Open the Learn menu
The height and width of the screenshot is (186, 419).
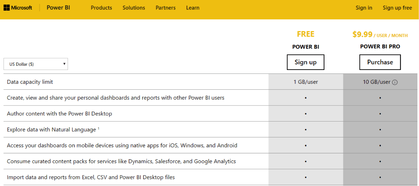tap(193, 8)
